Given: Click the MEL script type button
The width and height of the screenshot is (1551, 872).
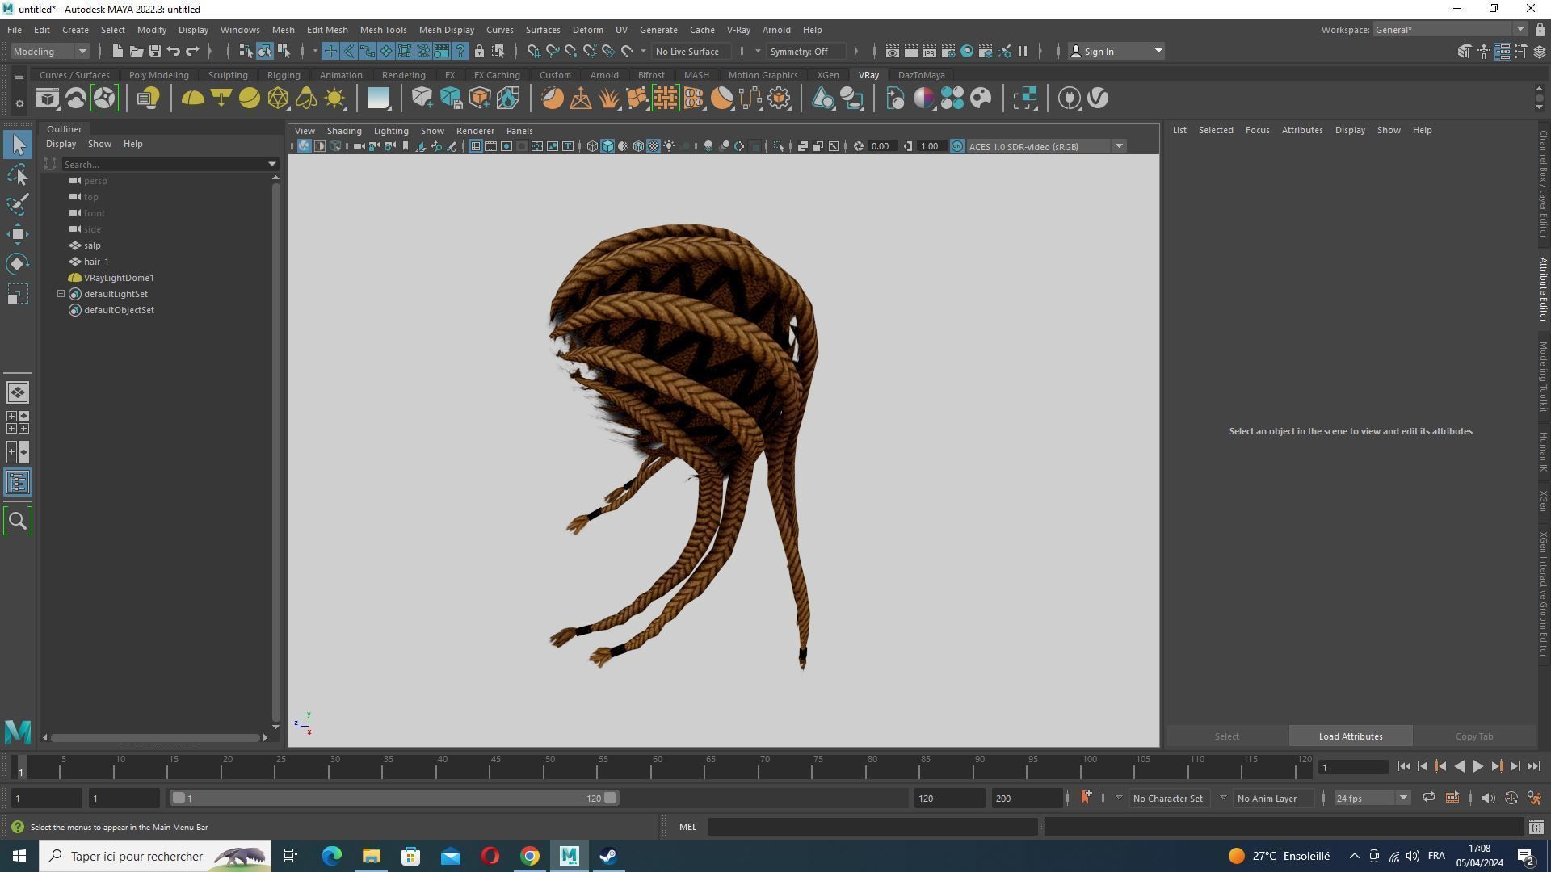Looking at the screenshot, I should [x=687, y=827].
